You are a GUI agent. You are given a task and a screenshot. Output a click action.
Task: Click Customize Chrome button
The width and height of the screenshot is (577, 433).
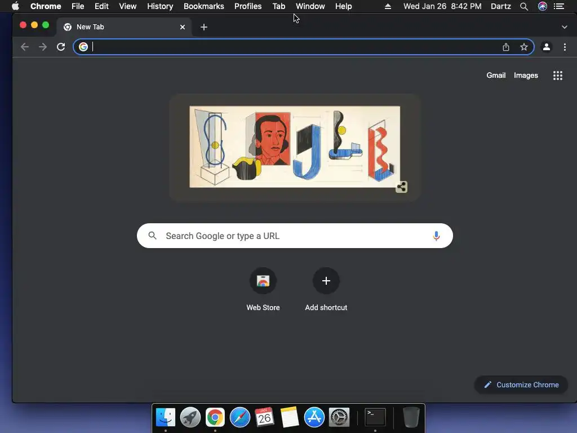(x=521, y=385)
